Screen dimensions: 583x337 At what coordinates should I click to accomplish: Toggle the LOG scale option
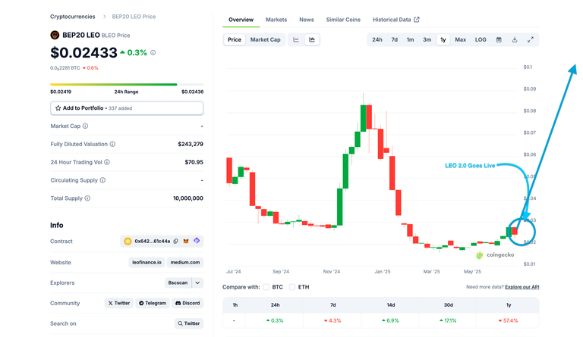[x=481, y=39]
